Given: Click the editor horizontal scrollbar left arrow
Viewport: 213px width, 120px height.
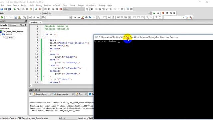Looking at the screenshot, I should (x=31, y=85).
